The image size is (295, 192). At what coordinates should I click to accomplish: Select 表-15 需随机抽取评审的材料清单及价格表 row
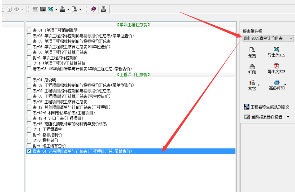coord(70,124)
